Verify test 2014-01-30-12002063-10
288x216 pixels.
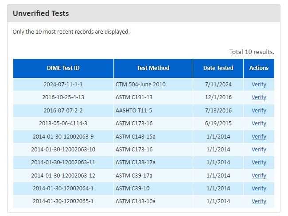[x=259, y=150]
